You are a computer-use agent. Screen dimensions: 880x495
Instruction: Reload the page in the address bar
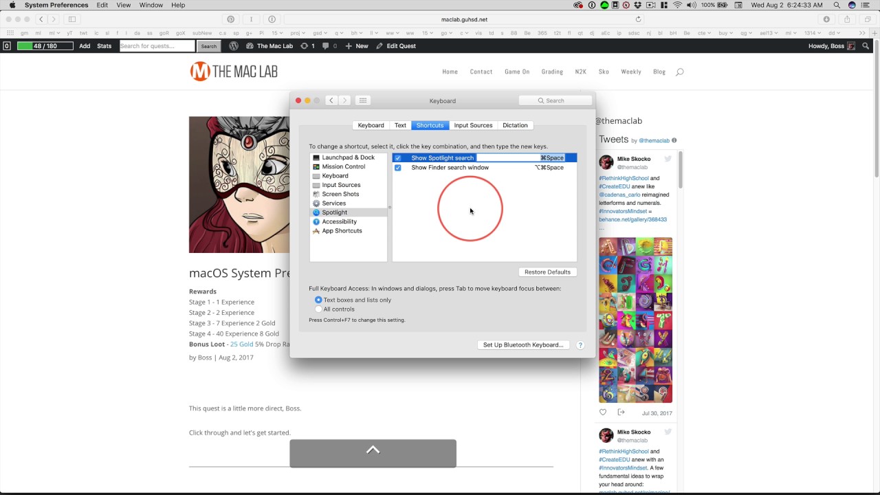(x=638, y=19)
